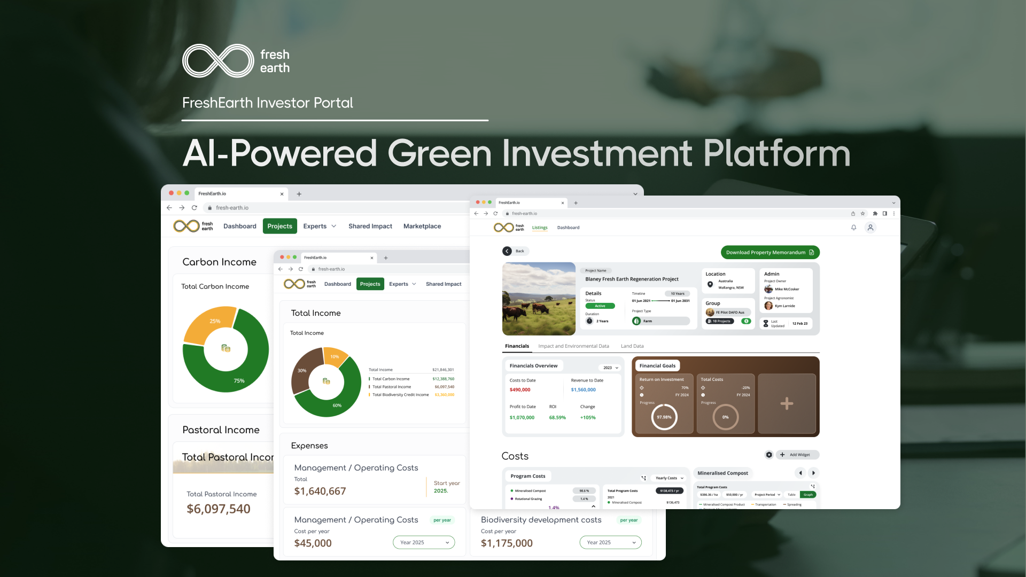Click the Return on Investment progress ring
1026x577 pixels.
tap(664, 417)
